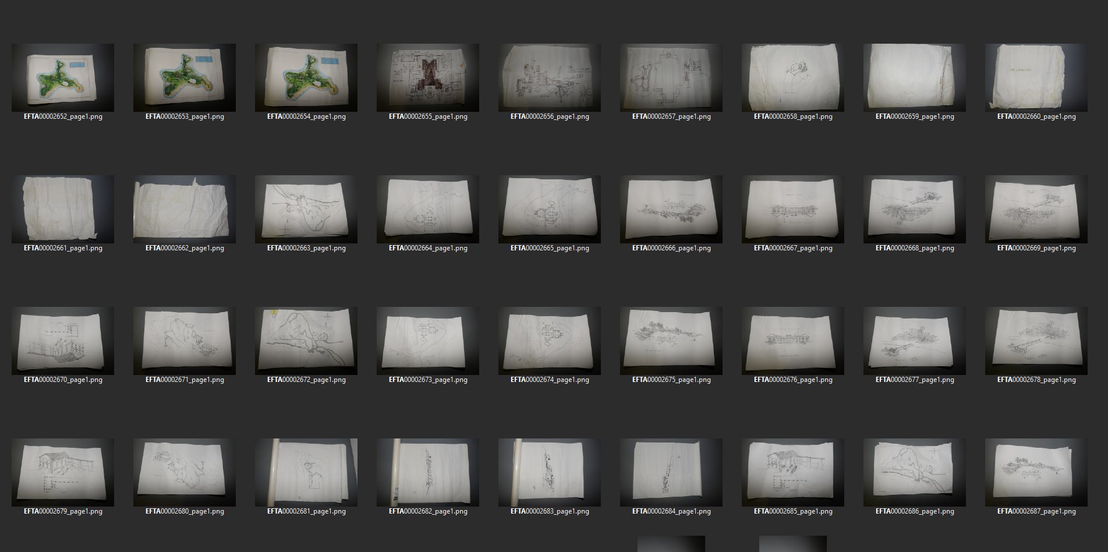
Task: Click the filename text EFTA00002657_page1.png
Action: click(x=671, y=116)
